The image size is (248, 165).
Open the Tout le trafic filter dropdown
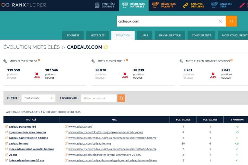pyautogui.click(x=38, y=98)
